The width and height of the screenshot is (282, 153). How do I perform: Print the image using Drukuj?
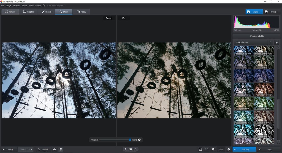pyautogui.click(x=272, y=12)
